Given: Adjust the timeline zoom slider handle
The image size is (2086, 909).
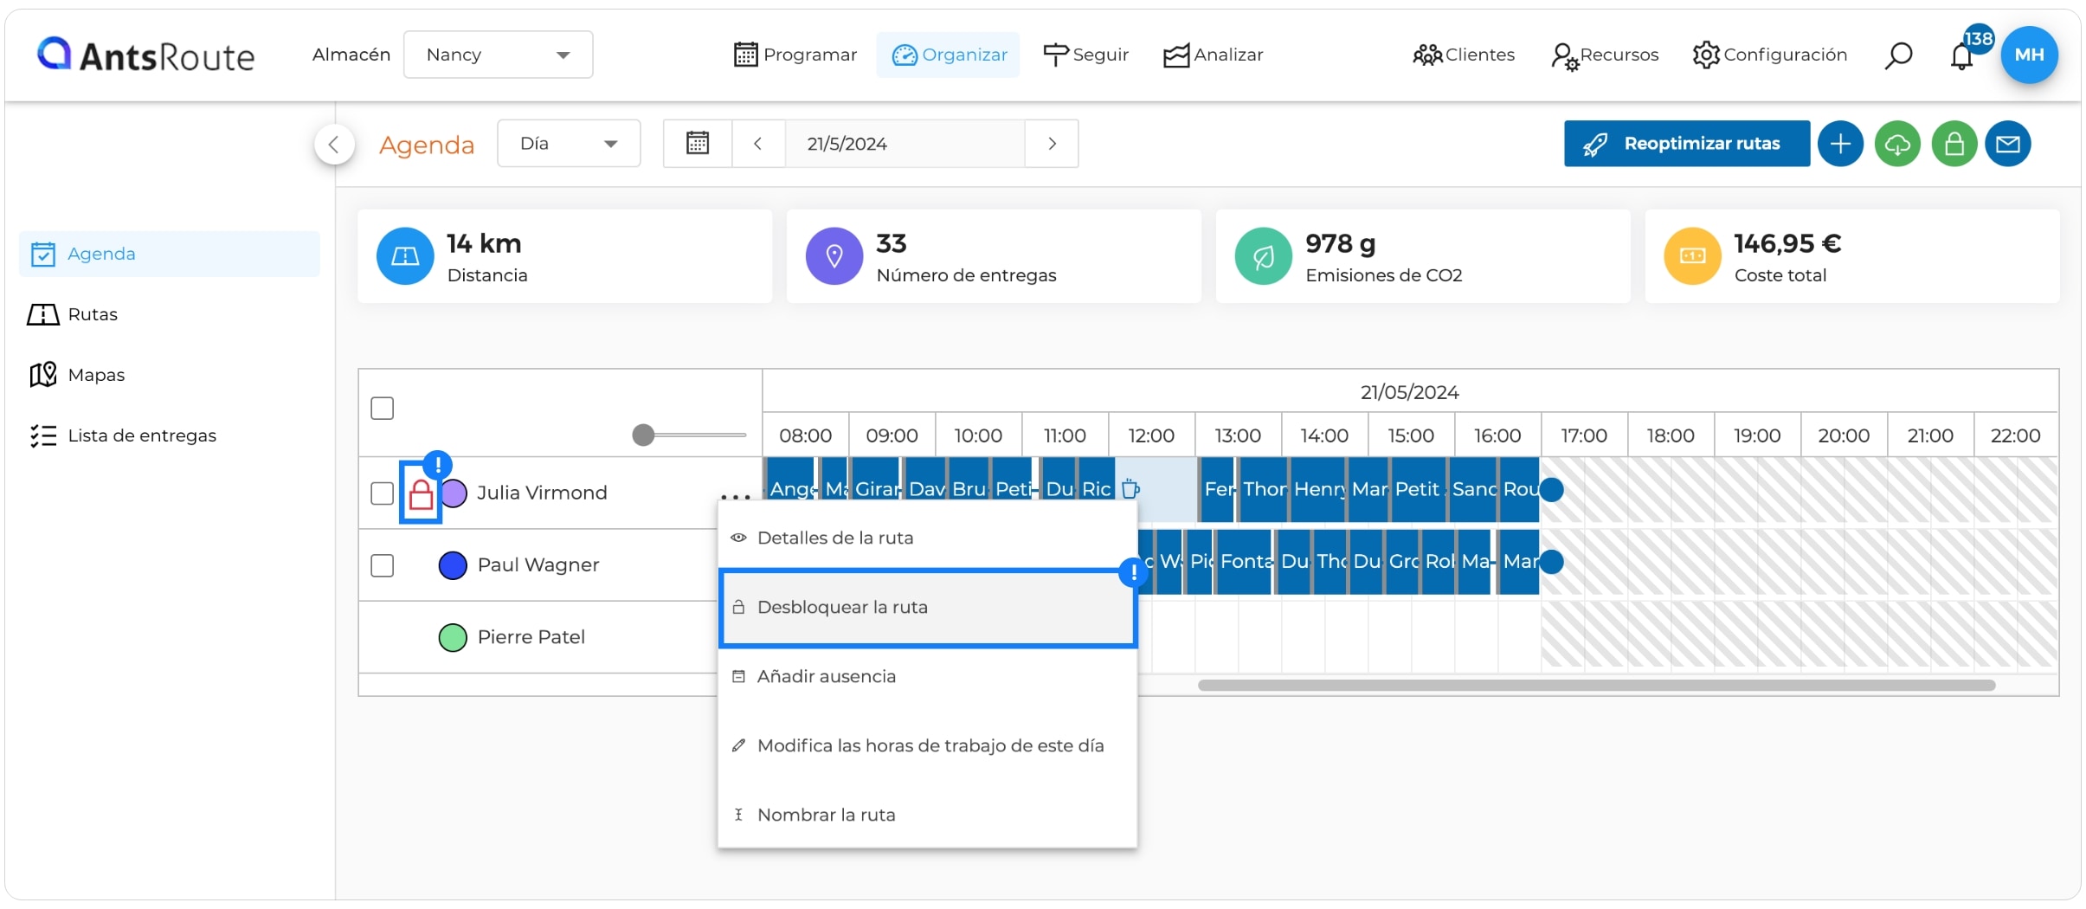Looking at the screenshot, I should point(643,435).
